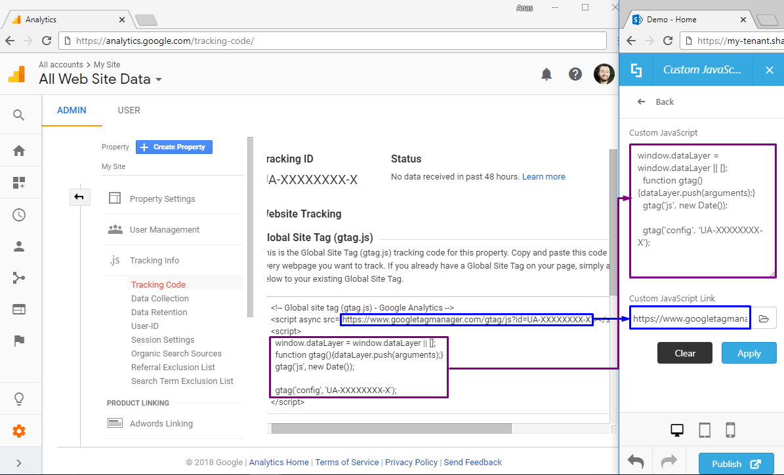The width and height of the screenshot is (784, 475).
Task: Select Referral Exclusion List item
Action: [x=173, y=367]
